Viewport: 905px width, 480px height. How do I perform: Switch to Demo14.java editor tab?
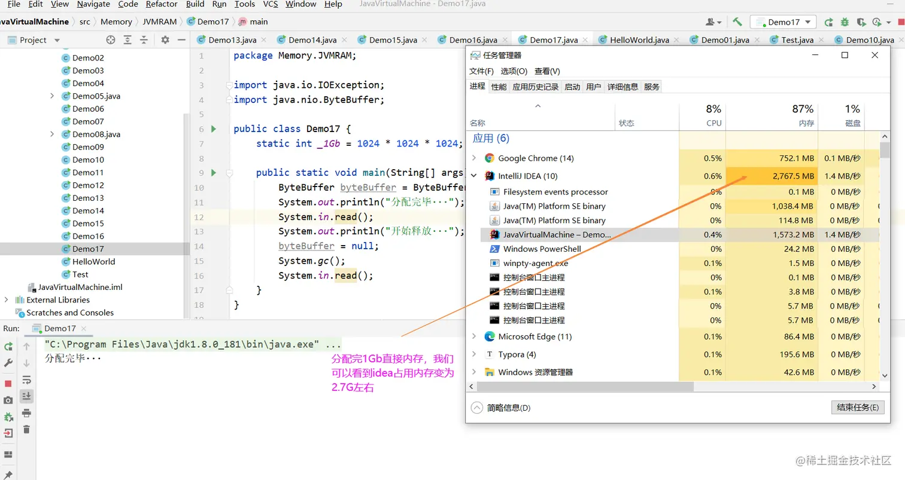click(312, 40)
